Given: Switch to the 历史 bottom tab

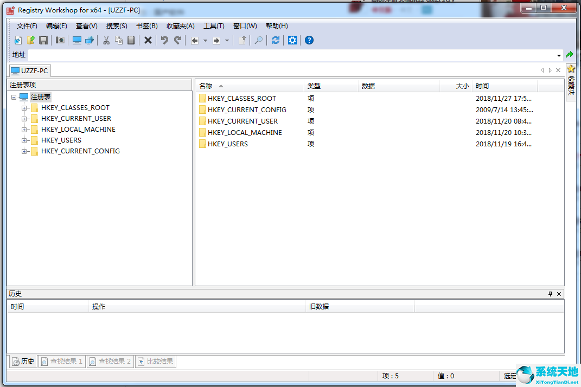Looking at the screenshot, I should tap(23, 362).
